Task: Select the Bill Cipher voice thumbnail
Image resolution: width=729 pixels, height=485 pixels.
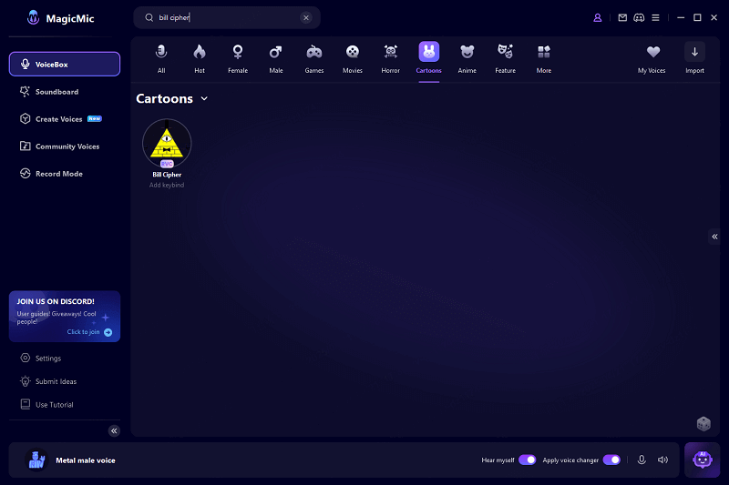Action: [167, 143]
